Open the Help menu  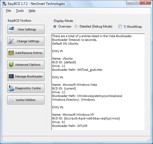32,11
